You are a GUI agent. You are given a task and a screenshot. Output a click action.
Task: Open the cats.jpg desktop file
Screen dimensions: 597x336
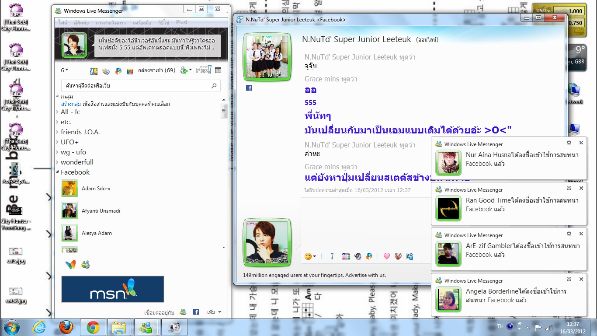(x=16, y=255)
